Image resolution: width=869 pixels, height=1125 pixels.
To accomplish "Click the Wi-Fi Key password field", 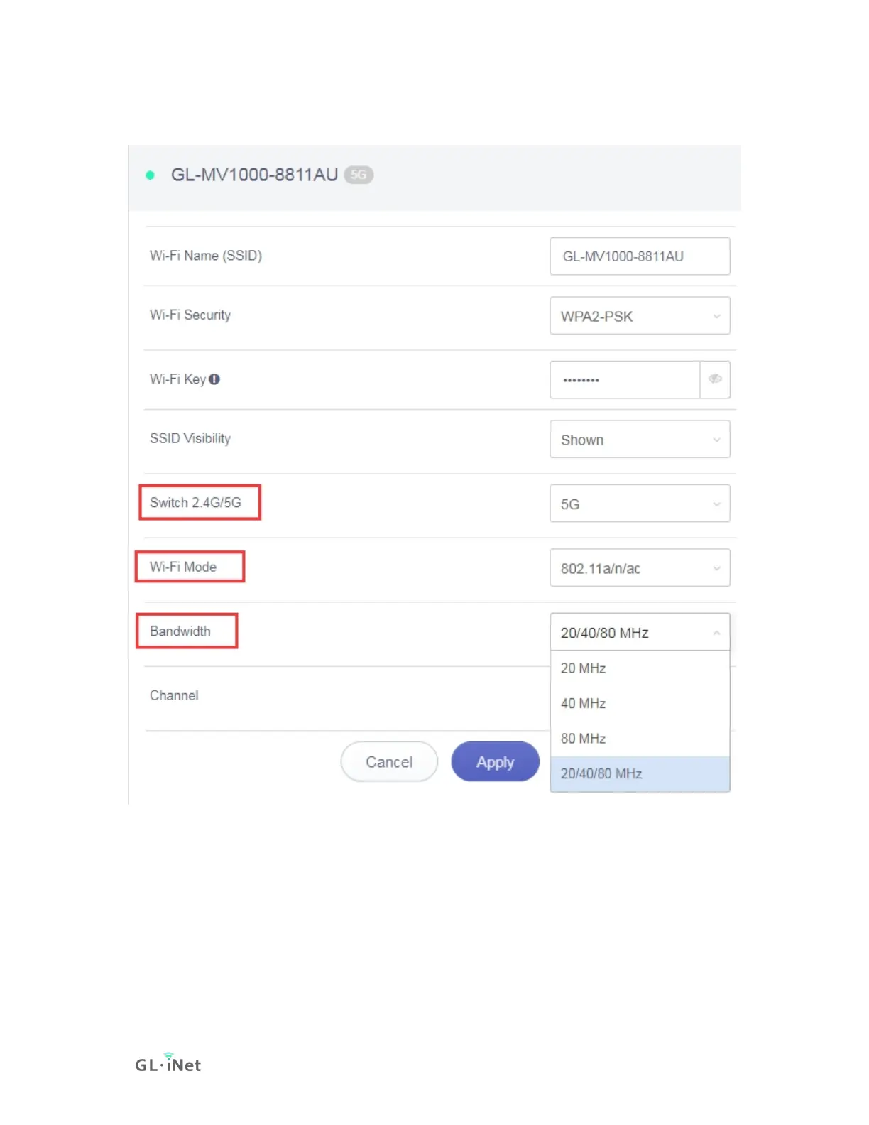I will [x=625, y=379].
